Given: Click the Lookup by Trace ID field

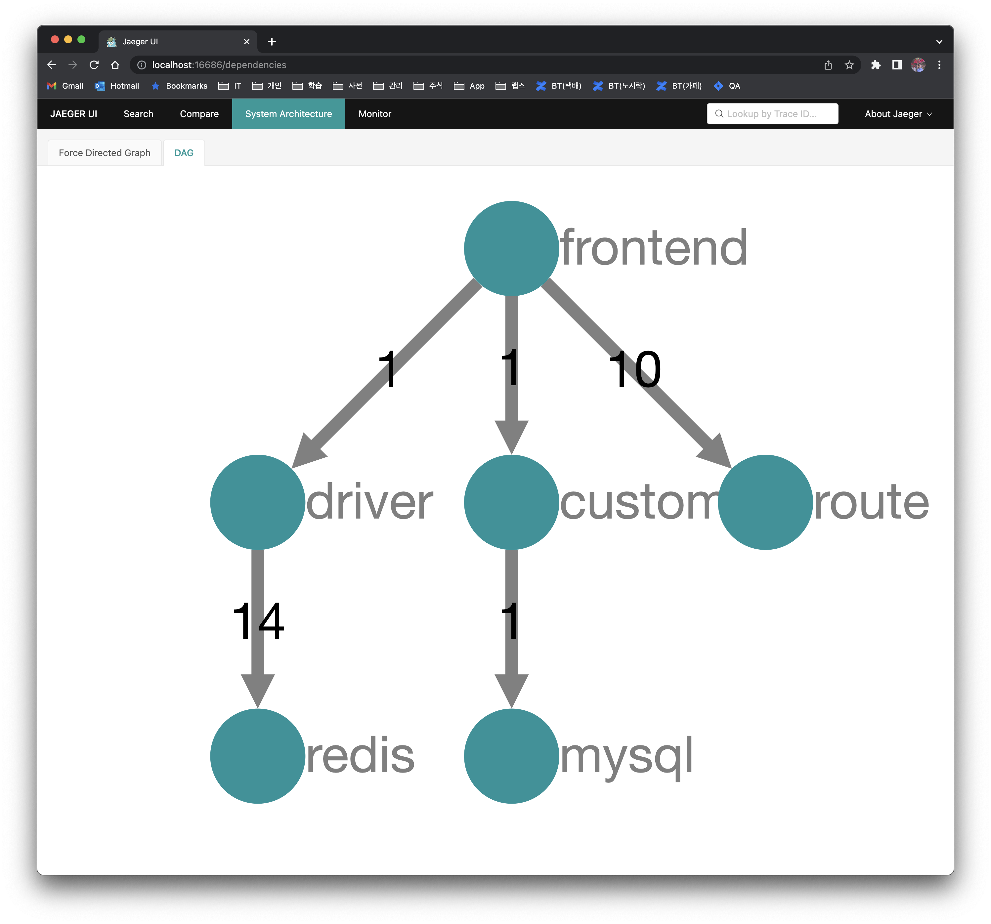Looking at the screenshot, I should 772,114.
